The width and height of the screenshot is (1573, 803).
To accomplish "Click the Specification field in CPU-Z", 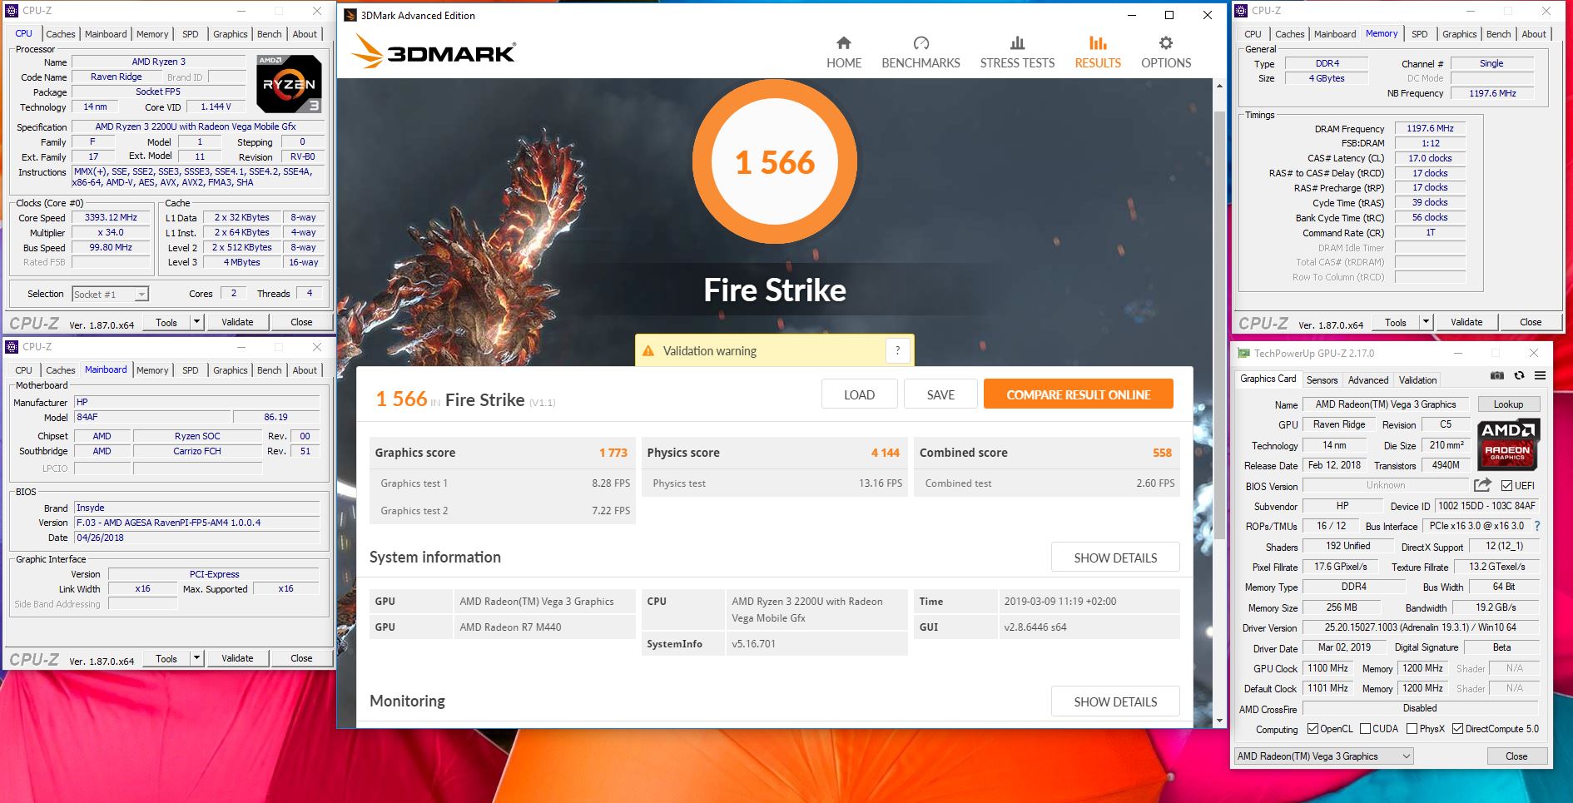I will 196,126.
